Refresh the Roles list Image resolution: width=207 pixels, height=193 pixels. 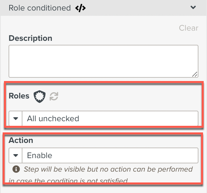click(x=54, y=96)
